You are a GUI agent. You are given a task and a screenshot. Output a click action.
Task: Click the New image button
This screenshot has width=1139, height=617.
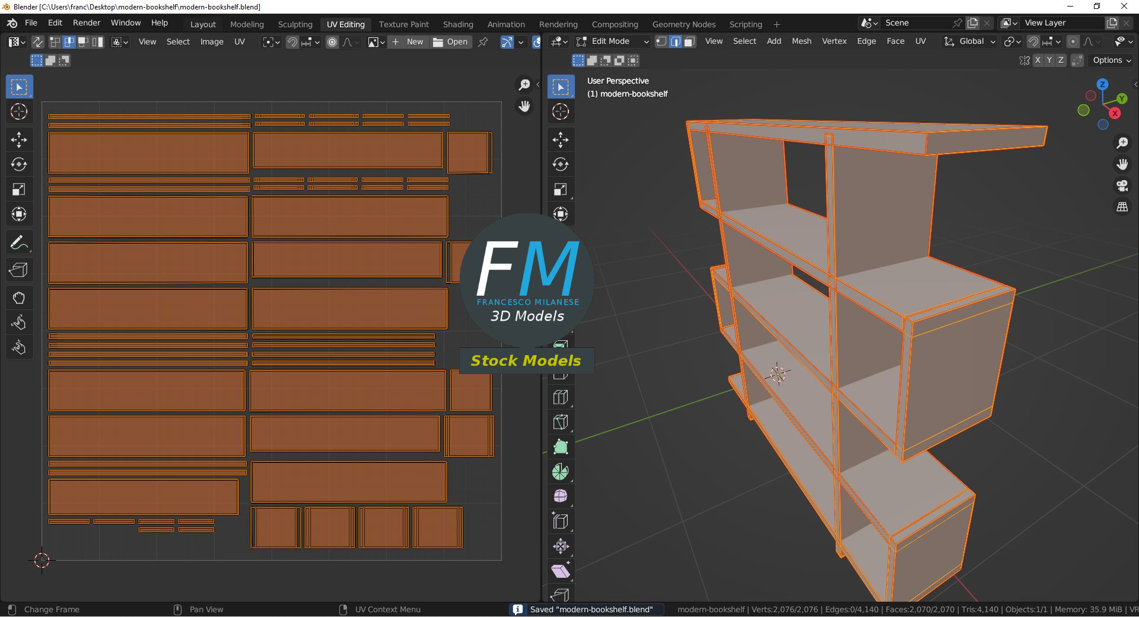click(408, 42)
